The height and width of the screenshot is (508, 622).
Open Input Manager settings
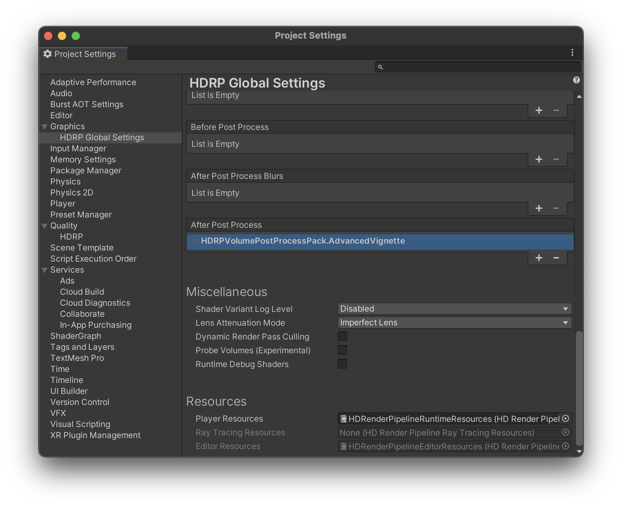[78, 149]
